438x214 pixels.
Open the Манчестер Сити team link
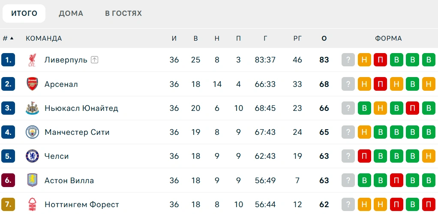pyautogui.click(x=77, y=132)
